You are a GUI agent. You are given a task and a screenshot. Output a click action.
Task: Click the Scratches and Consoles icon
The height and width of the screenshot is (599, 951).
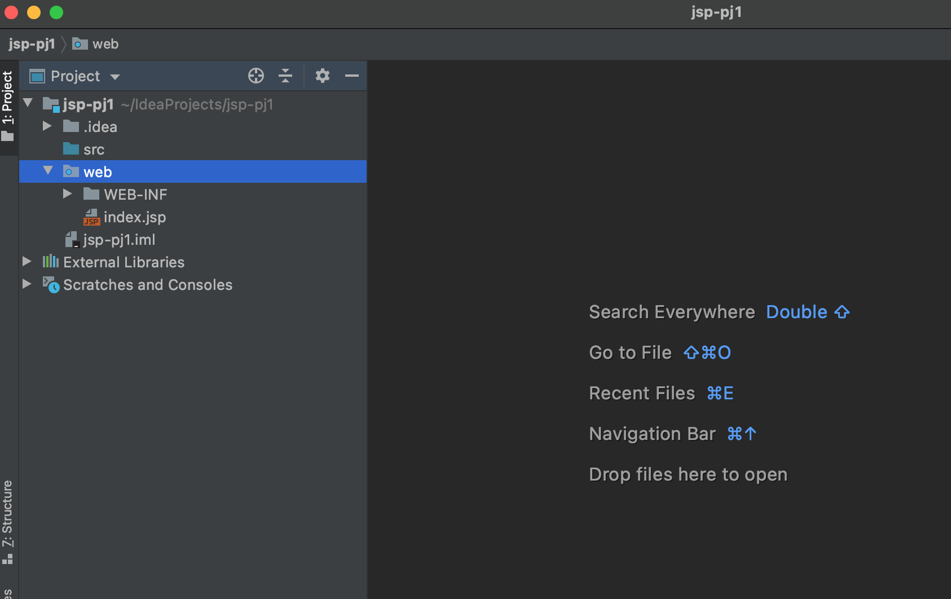point(51,285)
